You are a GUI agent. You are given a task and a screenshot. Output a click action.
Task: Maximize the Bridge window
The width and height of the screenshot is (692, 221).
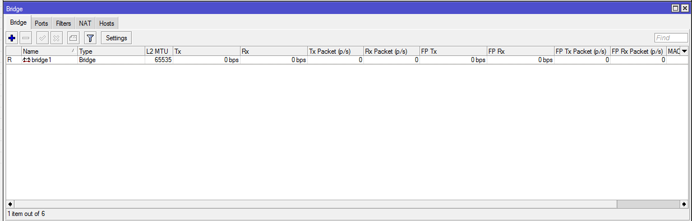coord(676,8)
